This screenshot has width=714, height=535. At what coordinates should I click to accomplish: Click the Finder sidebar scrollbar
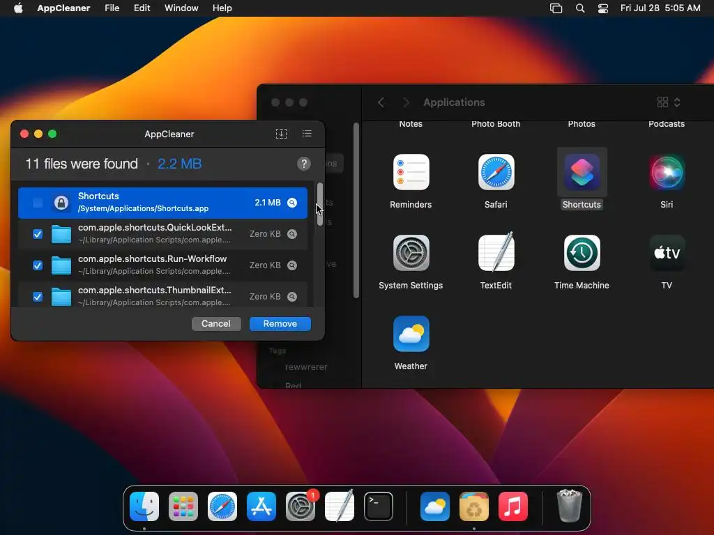356,210
